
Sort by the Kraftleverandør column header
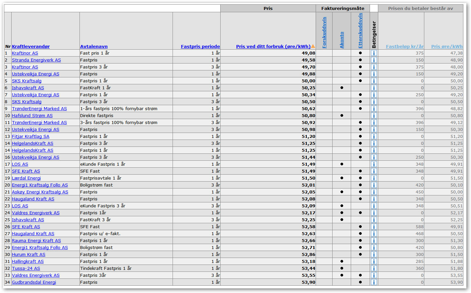pyautogui.click(x=31, y=46)
